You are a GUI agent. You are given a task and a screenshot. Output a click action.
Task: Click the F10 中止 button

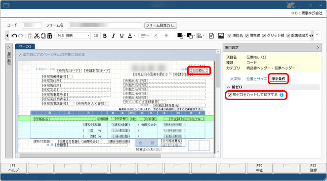pos(260,168)
